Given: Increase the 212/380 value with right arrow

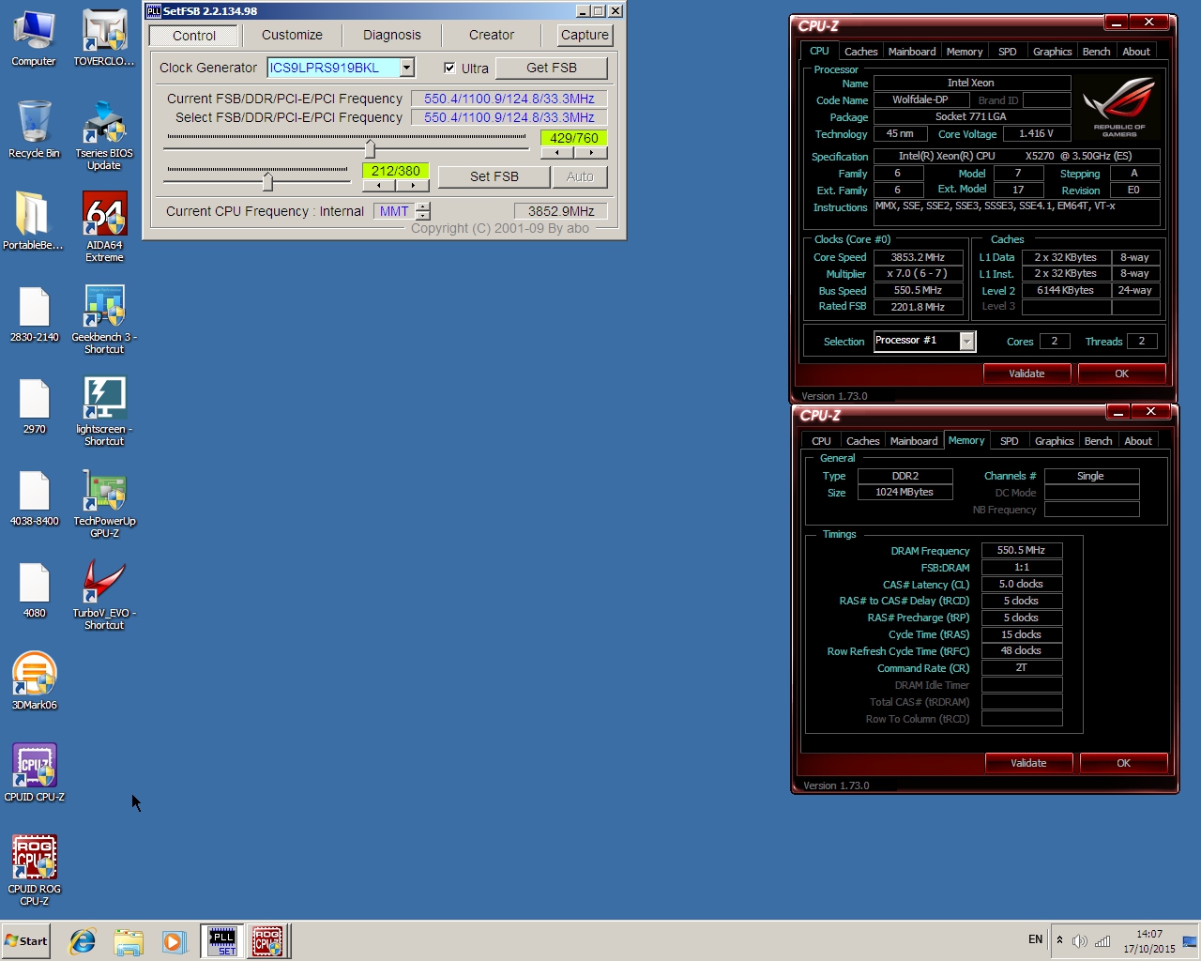Looking at the screenshot, I should (x=412, y=185).
